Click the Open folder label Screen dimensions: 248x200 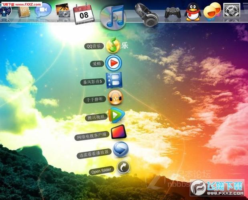[101, 171]
